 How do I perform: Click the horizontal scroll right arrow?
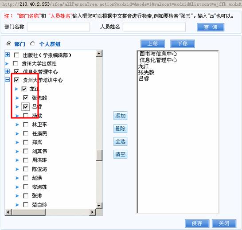92,212
